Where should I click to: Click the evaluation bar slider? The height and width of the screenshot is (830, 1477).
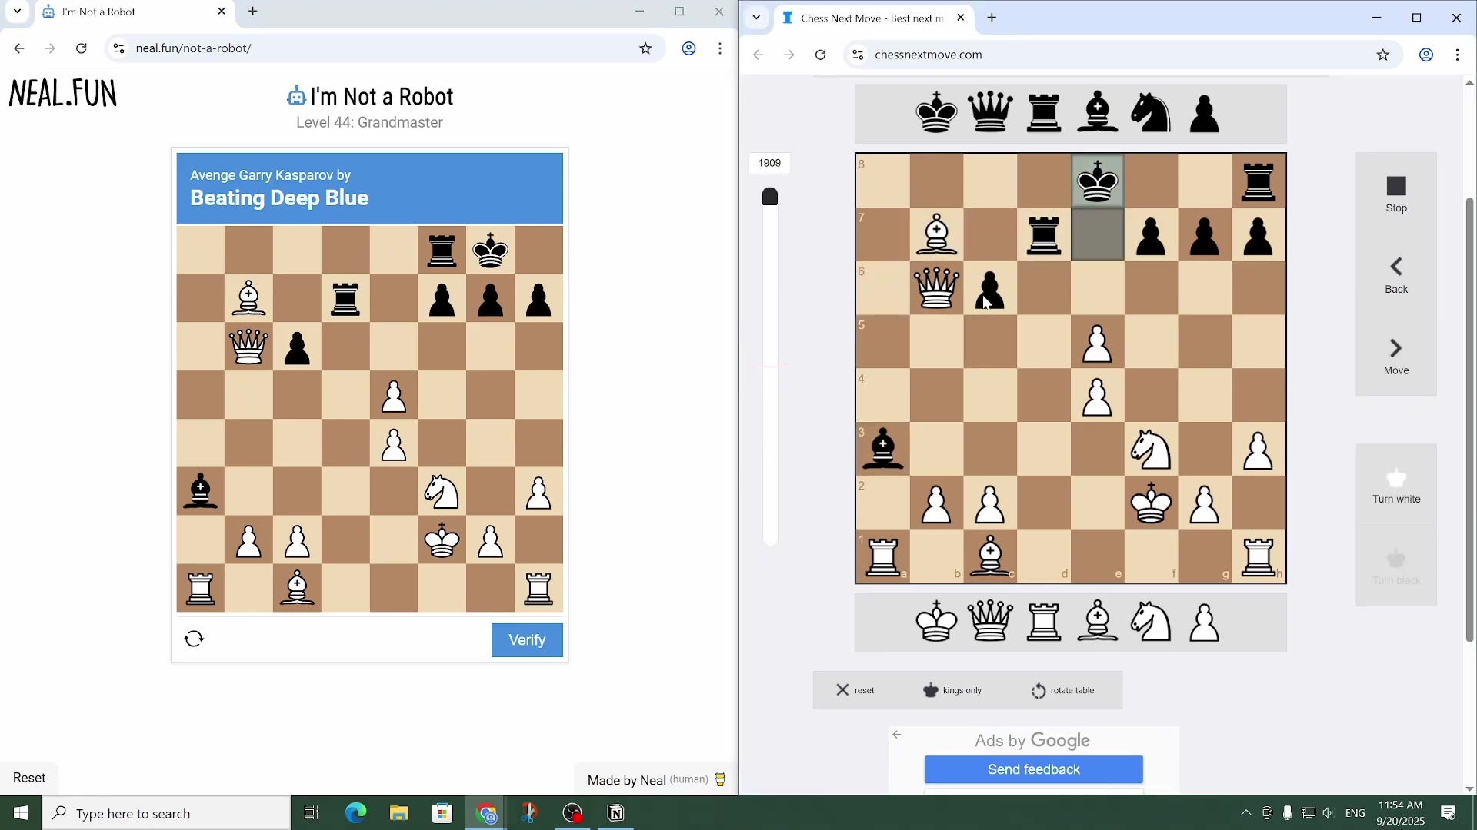coord(770,367)
